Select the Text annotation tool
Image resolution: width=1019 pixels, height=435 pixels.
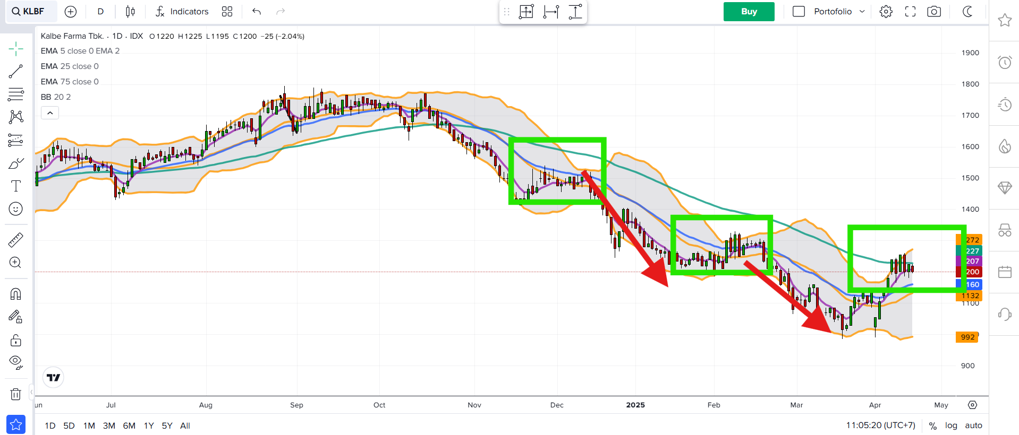click(16, 186)
